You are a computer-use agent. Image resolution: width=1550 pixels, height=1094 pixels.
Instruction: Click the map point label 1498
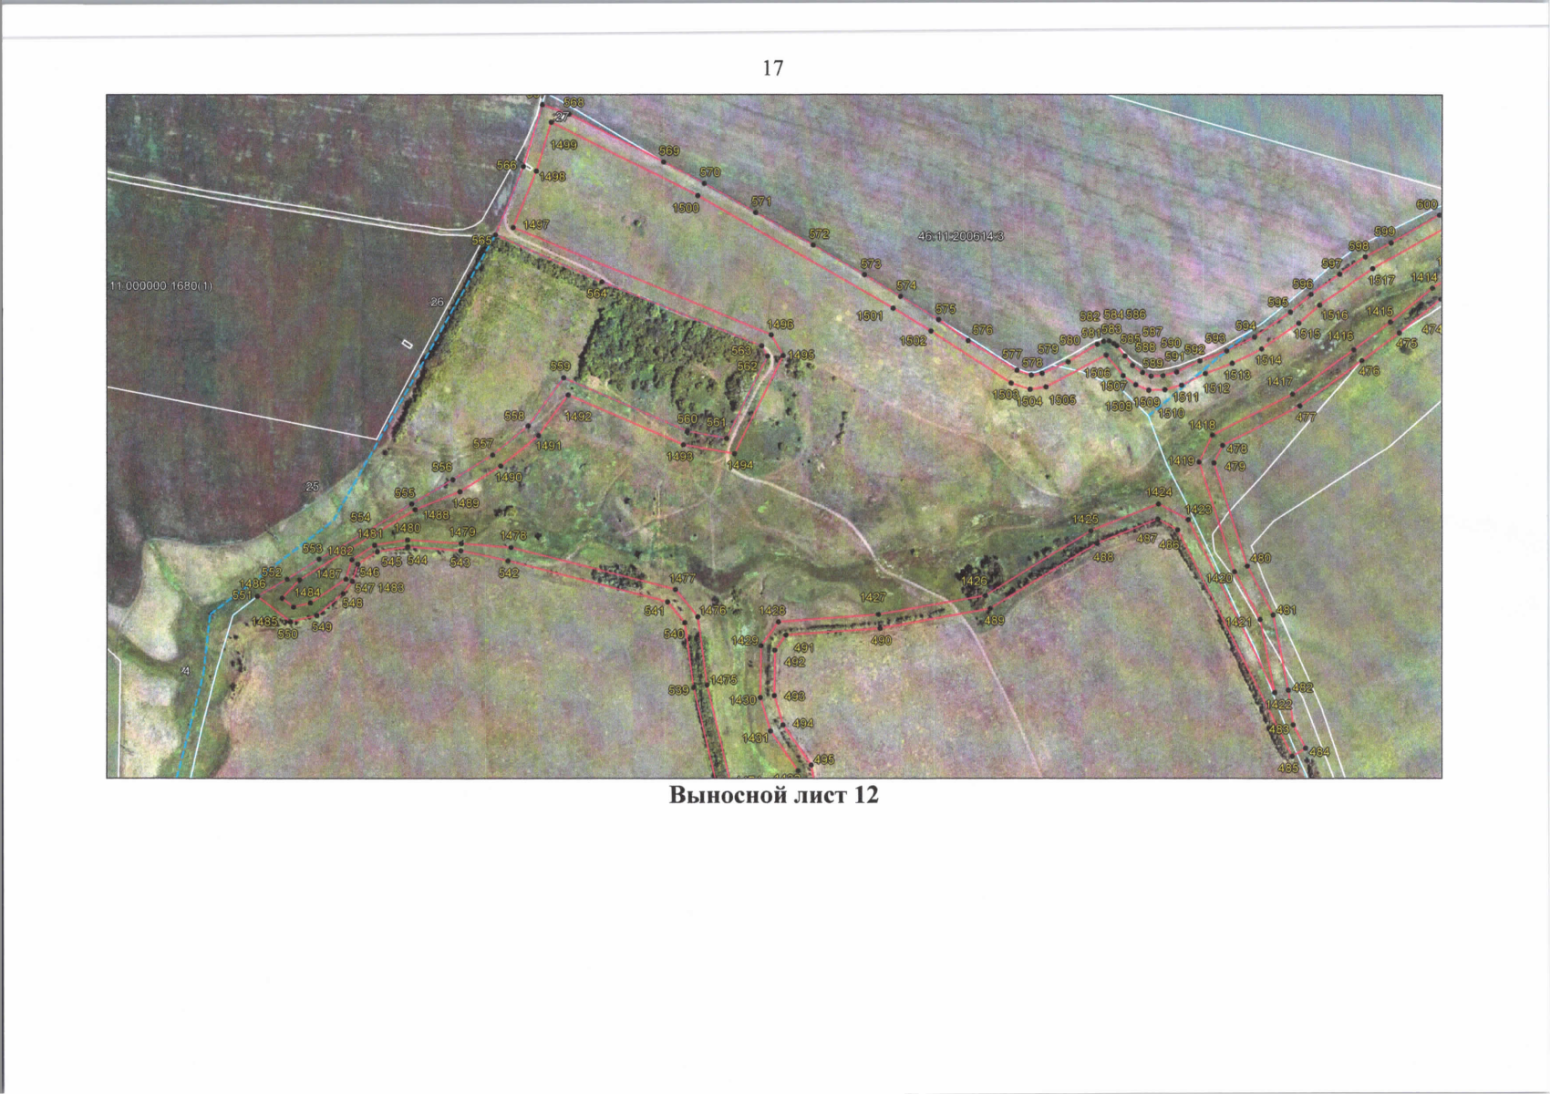(x=553, y=177)
